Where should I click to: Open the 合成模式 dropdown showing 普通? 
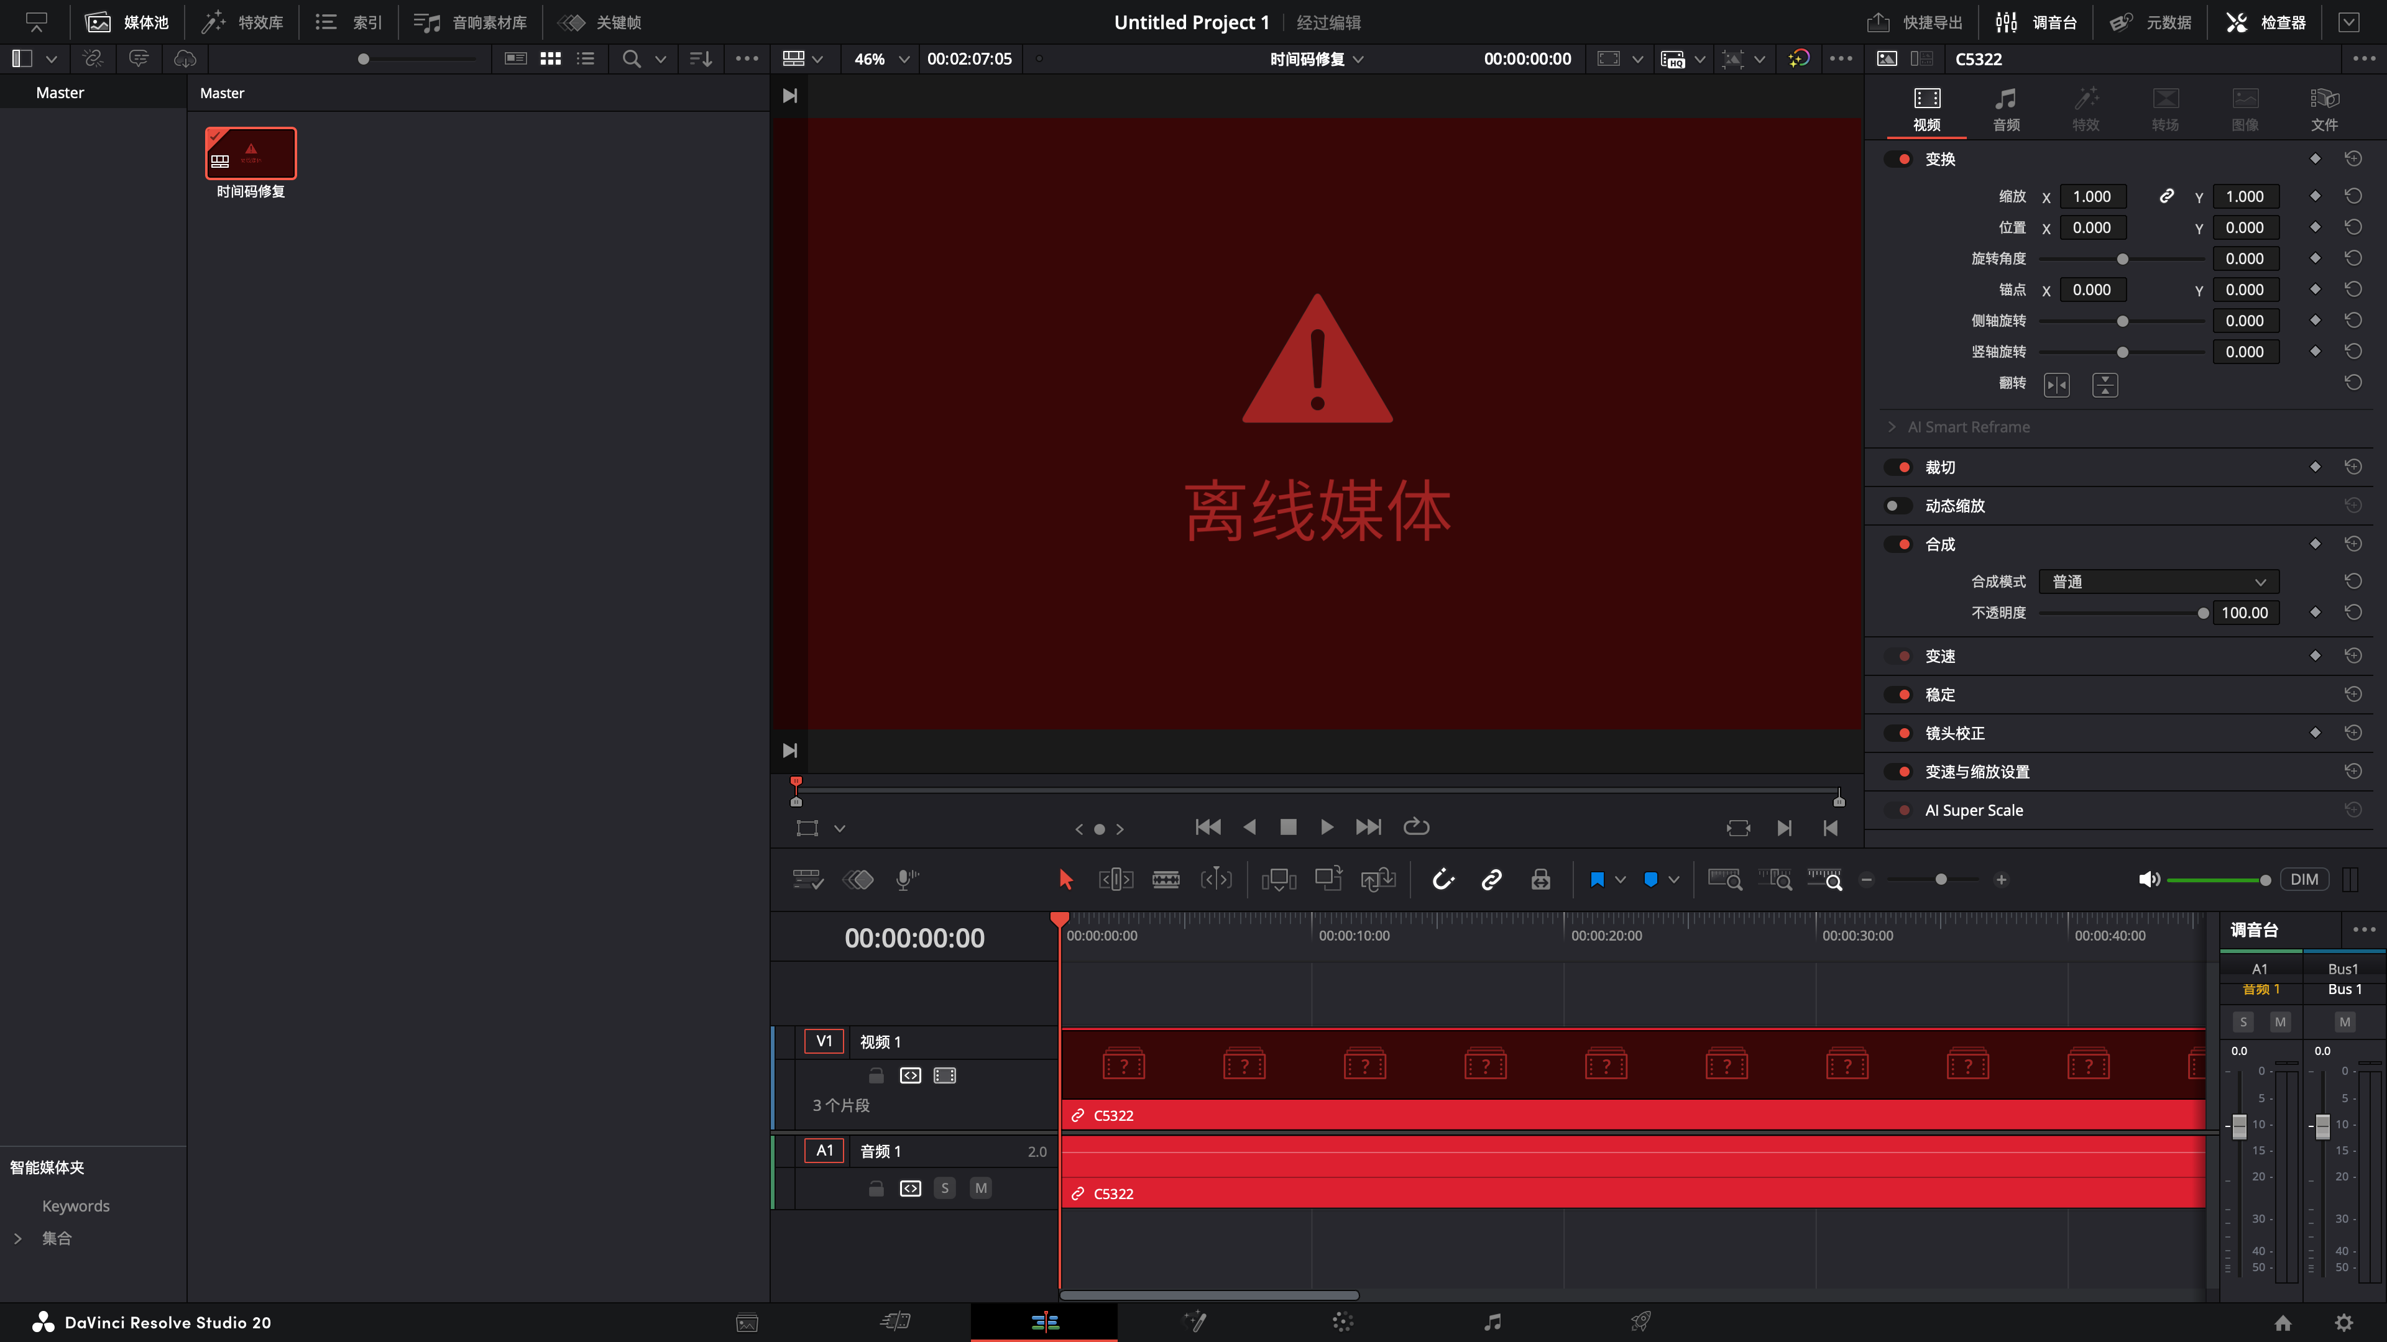tap(2158, 582)
